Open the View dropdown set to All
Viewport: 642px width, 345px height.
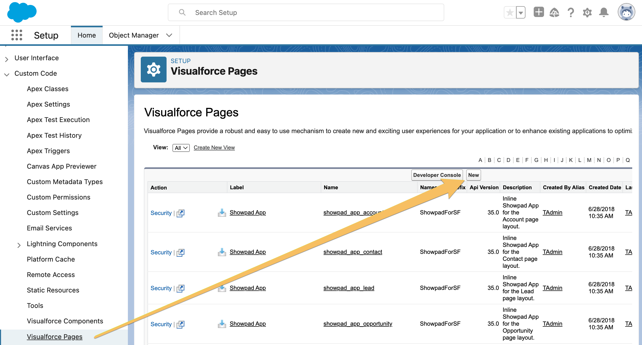181,148
